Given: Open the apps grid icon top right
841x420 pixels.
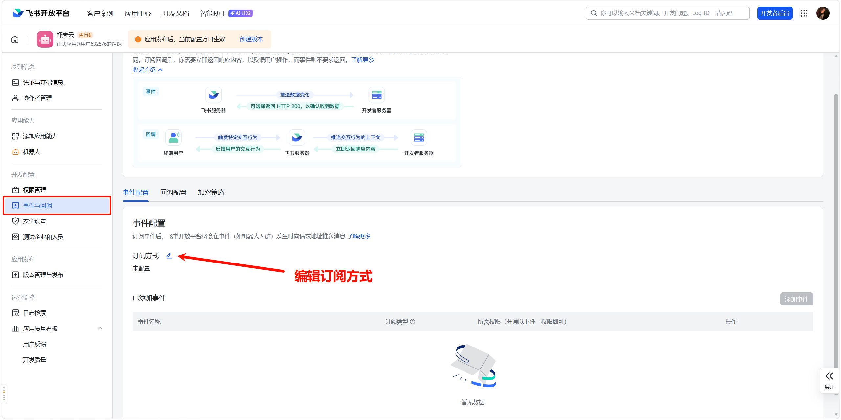Looking at the screenshot, I should (x=804, y=13).
